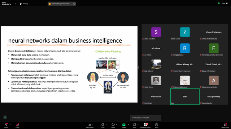This screenshot has height=129, width=231.
Task: Open the screen share options circle icon
Action: 74,4
